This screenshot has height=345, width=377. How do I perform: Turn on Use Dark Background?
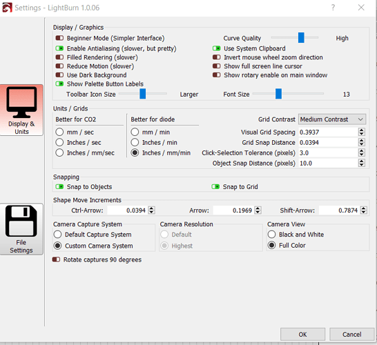(59, 75)
